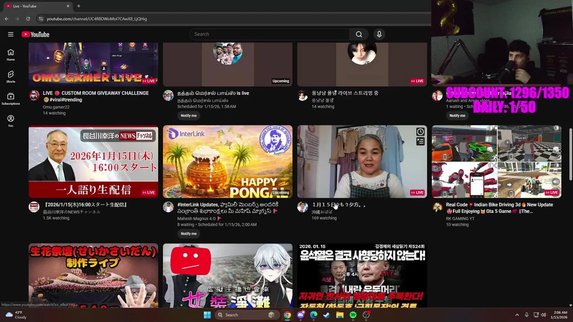Open the Korean live stream thumbnail

coord(362,64)
